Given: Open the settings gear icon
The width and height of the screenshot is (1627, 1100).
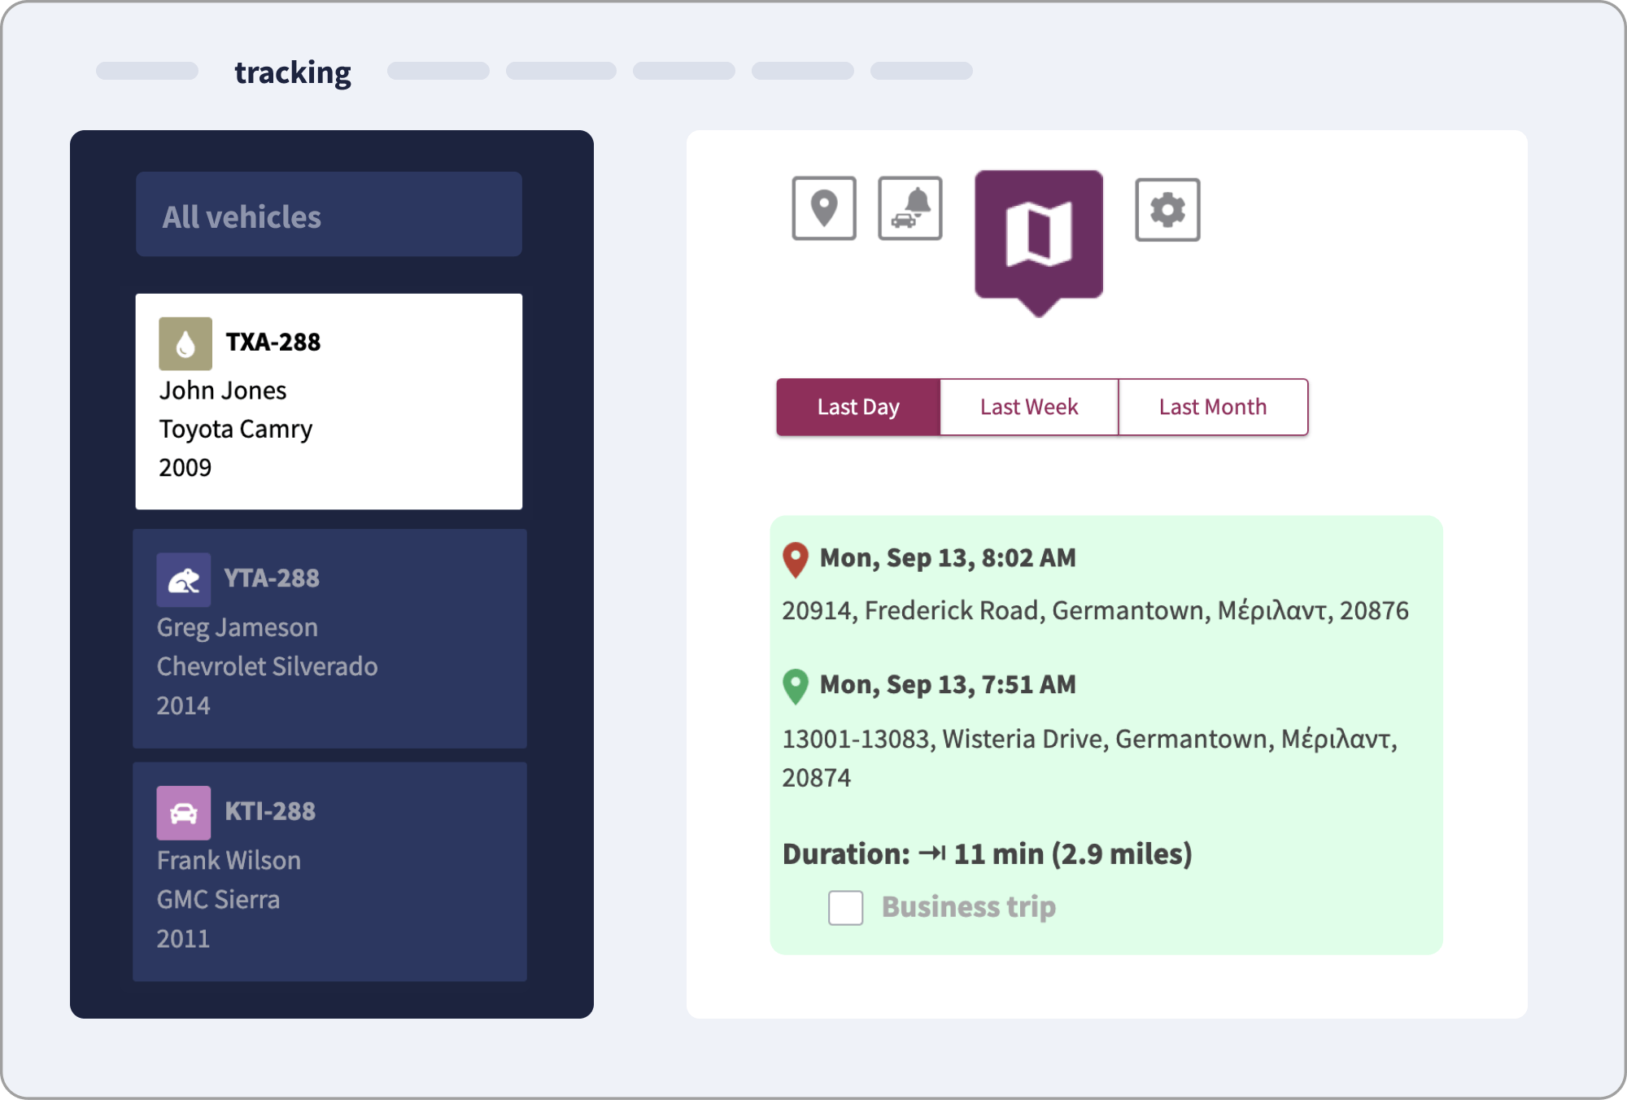Looking at the screenshot, I should point(1167,210).
